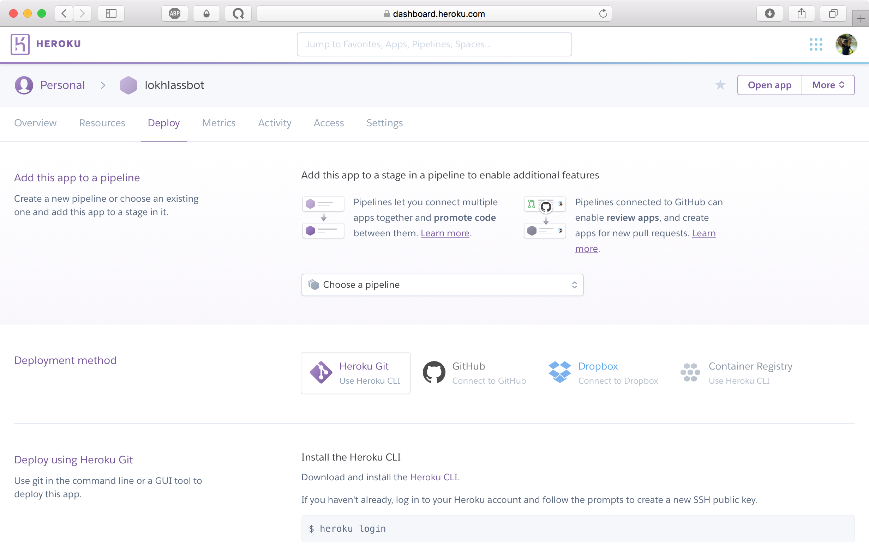The height and width of the screenshot is (548, 869).
Task: Switch to the Resources tab
Action: tap(102, 123)
